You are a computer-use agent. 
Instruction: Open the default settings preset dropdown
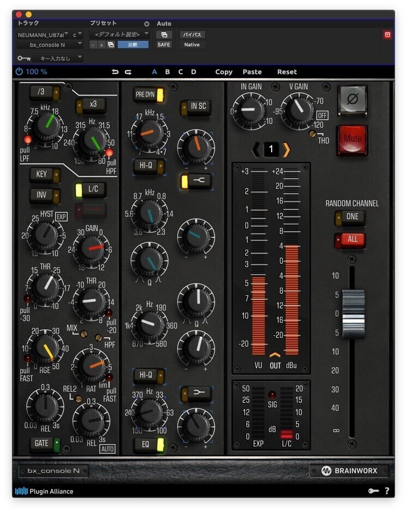pyautogui.click(x=119, y=34)
